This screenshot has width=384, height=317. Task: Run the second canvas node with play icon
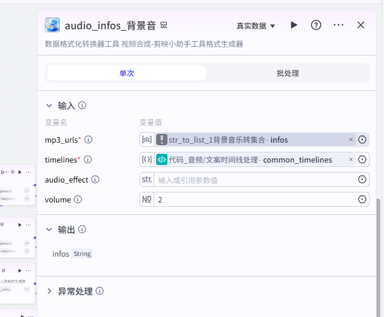coord(20,225)
